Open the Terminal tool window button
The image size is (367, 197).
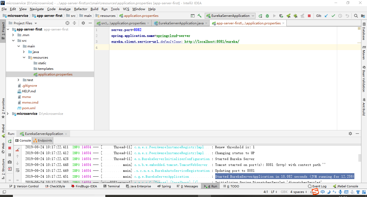[x=111, y=186]
